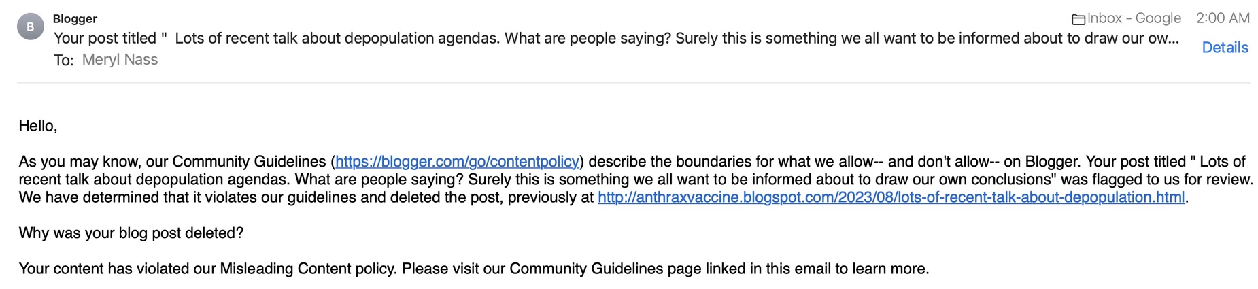Click the "Blogger" sender name
The width and height of the screenshot is (1258, 289).
(75, 18)
